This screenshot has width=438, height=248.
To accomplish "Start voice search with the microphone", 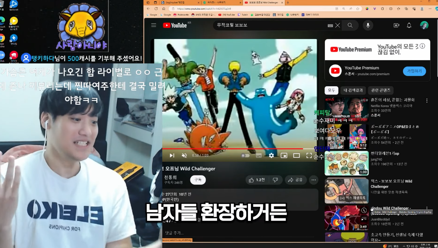I will [368, 25].
